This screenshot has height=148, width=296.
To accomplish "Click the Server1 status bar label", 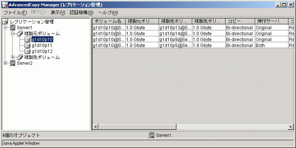I will pos(164,135).
